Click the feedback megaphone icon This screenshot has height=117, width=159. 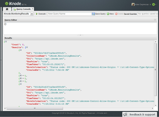pyautogui.click(x=125, y=114)
